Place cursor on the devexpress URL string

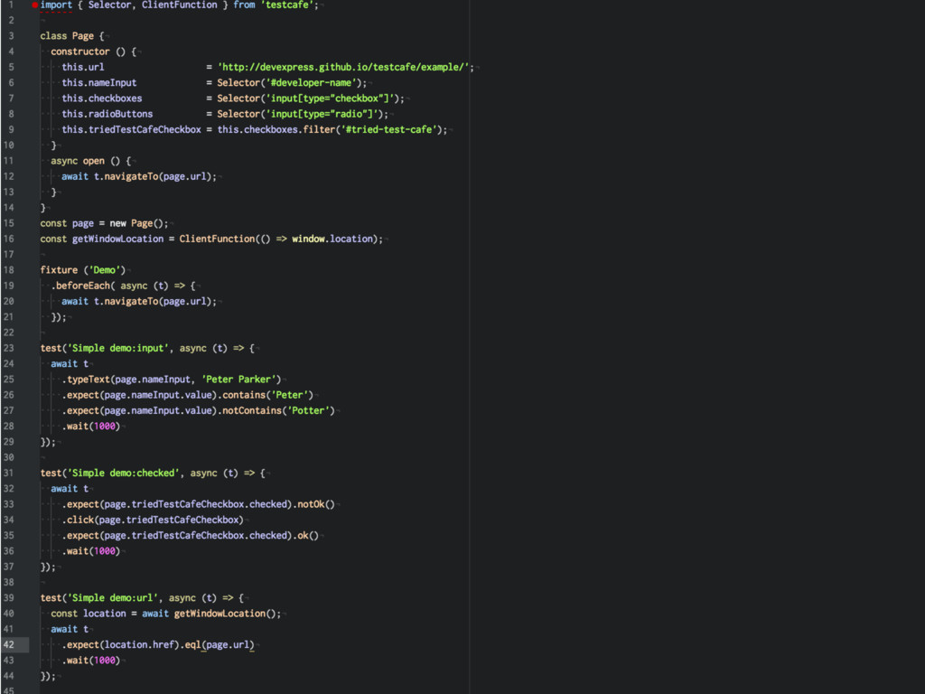343,68
